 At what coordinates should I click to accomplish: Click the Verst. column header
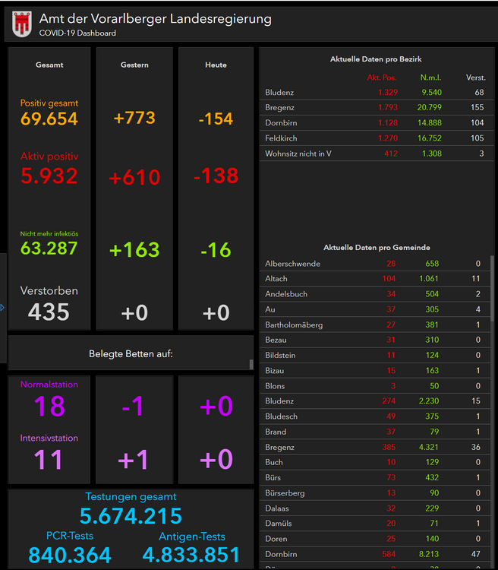click(x=476, y=78)
